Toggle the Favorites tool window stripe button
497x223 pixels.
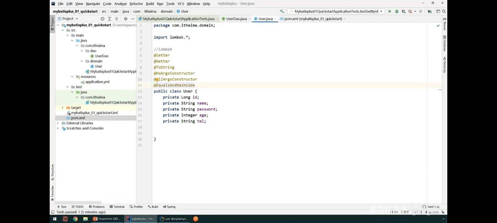point(52,193)
